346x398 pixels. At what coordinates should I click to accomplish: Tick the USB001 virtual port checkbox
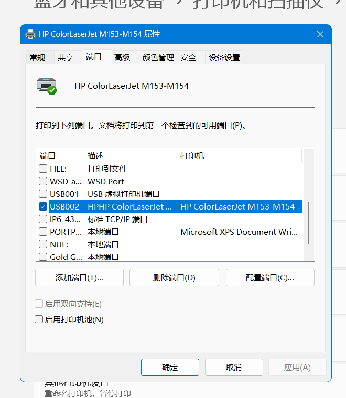click(x=43, y=194)
